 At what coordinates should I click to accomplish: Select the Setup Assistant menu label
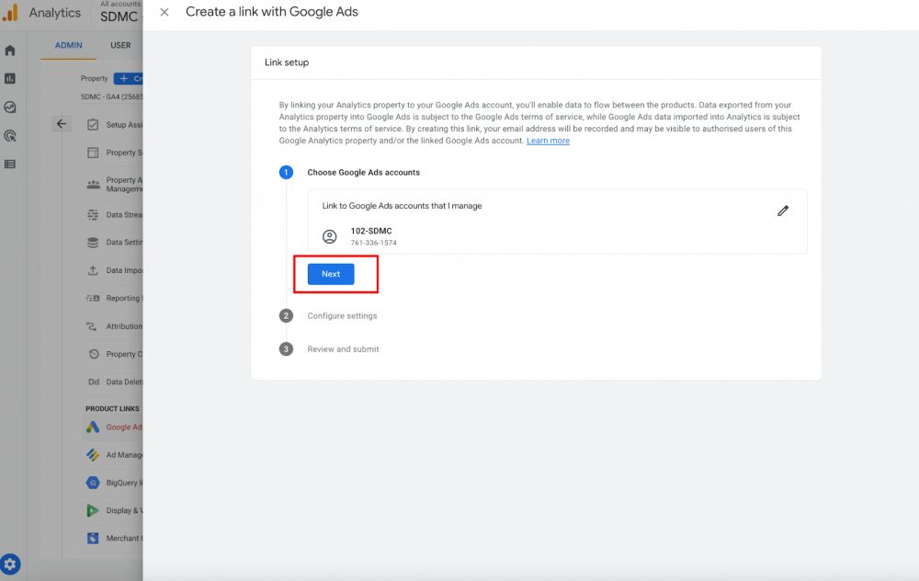124,125
